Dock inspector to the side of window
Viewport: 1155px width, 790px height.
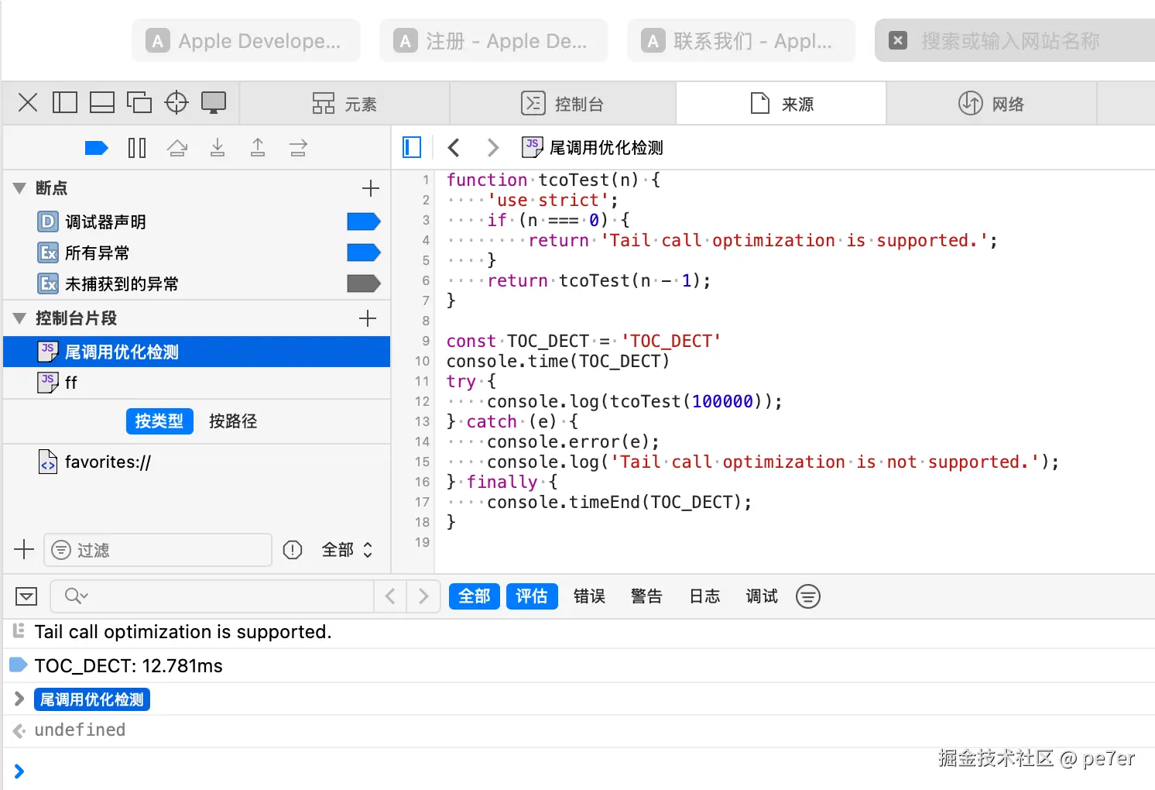[65, 102]
